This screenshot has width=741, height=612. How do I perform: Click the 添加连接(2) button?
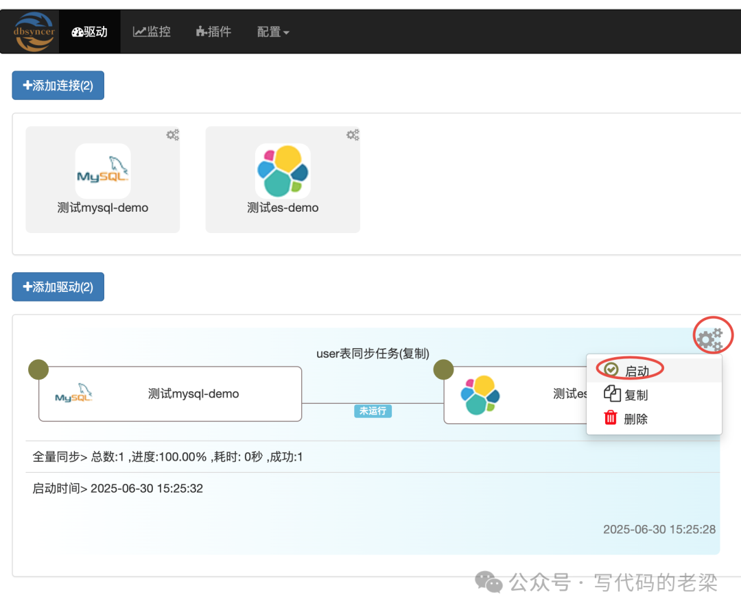coord(58,86)
